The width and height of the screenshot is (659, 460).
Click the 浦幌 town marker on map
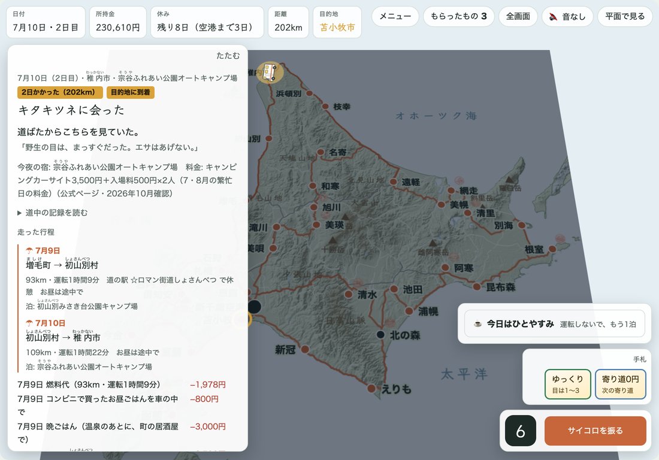click(x=409, y=311)
